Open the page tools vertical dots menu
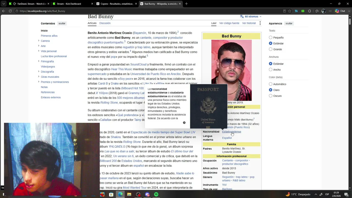352x198 pixels. coord(260,23)
